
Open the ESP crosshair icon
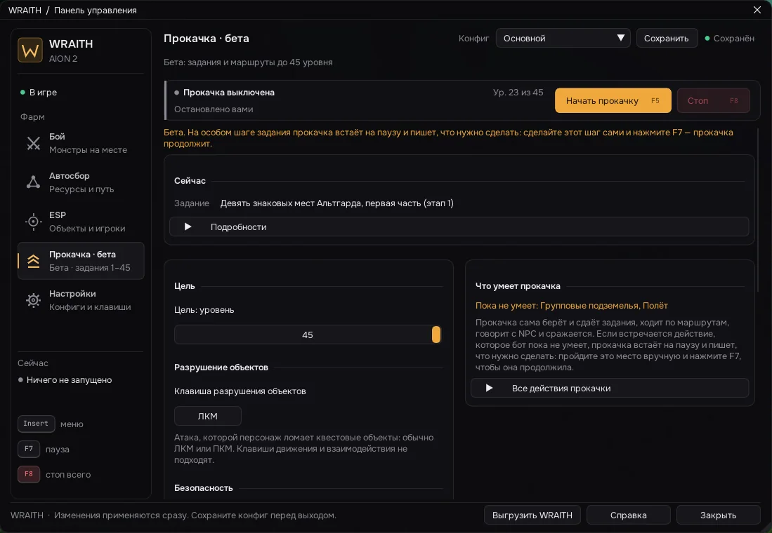pyautogui.click(x=34, y=222)
